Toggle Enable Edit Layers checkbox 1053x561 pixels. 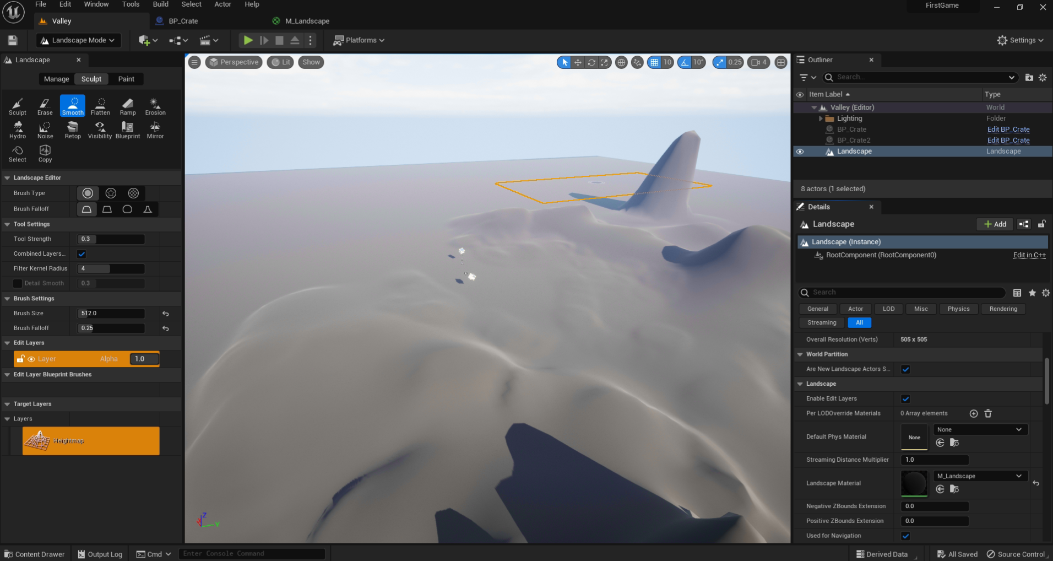click(x=905, y=399)
